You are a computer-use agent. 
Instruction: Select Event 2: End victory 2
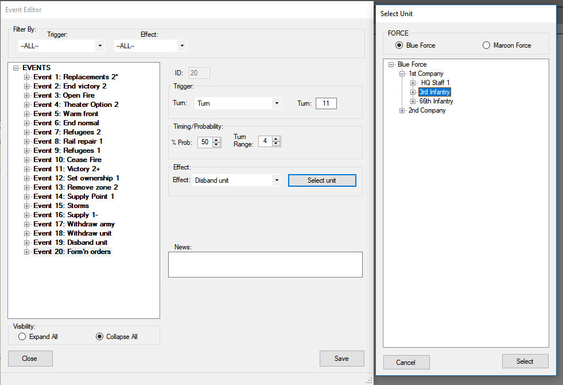[x=70, y=86]
